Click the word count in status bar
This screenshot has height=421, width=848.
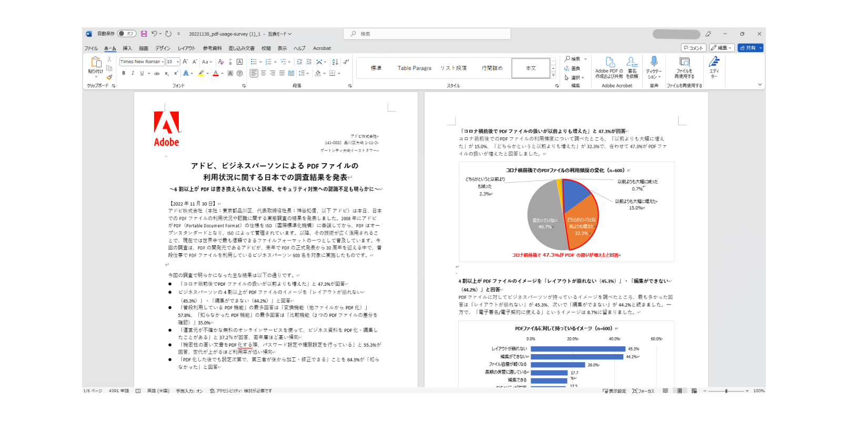point(119,391)
